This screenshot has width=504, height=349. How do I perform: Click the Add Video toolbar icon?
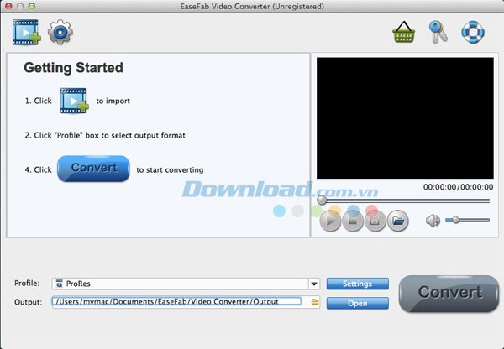tap(27, 32)
